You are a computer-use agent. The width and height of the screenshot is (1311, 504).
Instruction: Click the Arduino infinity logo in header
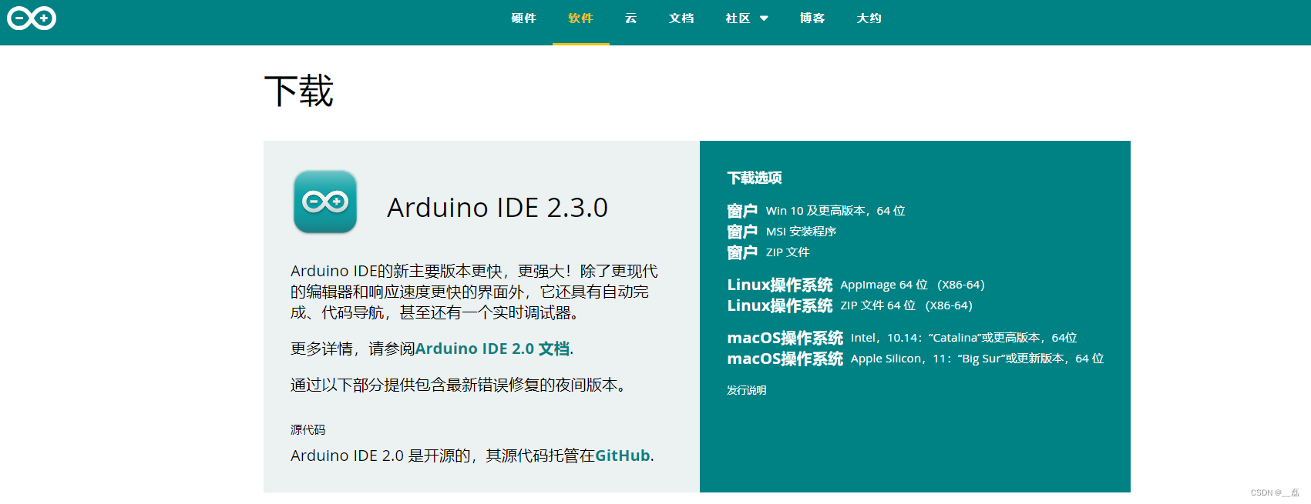click(x=32, y=18)
